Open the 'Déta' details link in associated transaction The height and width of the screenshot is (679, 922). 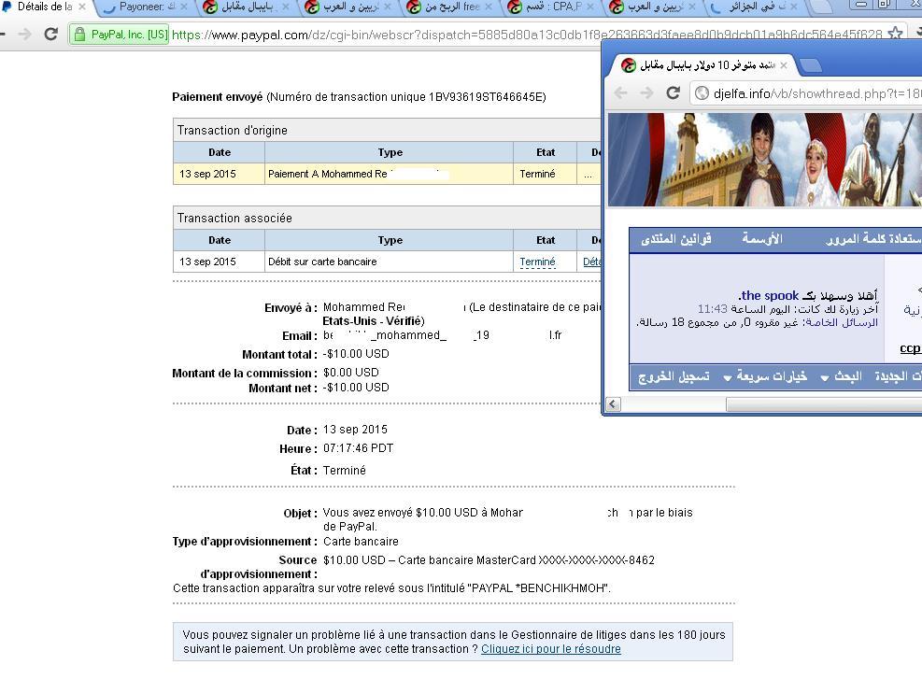592,262
